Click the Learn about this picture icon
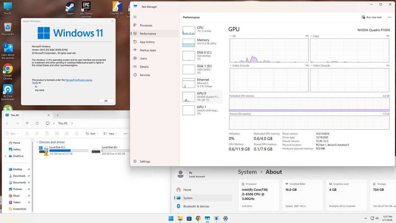 (x=8, y=51)
